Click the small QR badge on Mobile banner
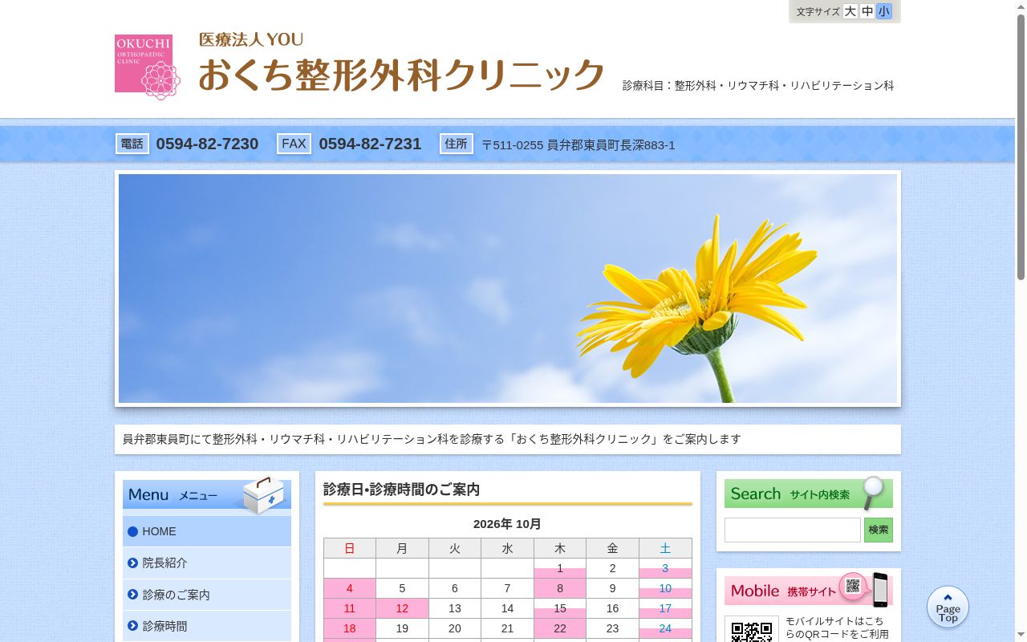This screenshot has width=1027, height=642. point(853,586)
